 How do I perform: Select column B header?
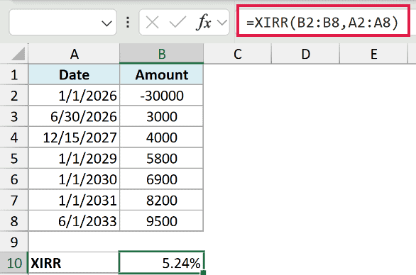tap(162, 54)
